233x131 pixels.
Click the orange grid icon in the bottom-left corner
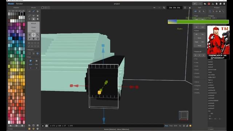click(29, 129)
